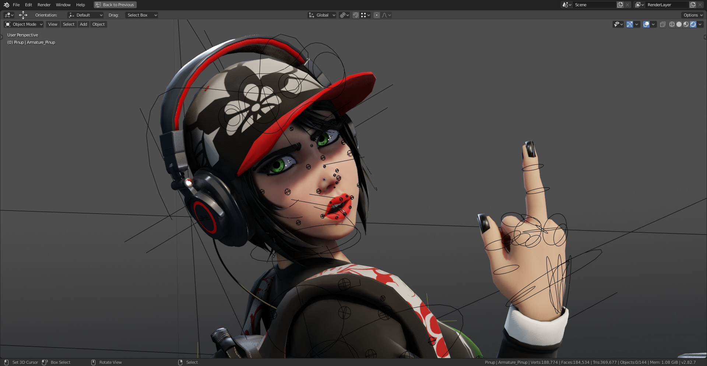Open the viewport Select menu
The image size is (707, 366).
pyautogui.click(x=68, y=24)
